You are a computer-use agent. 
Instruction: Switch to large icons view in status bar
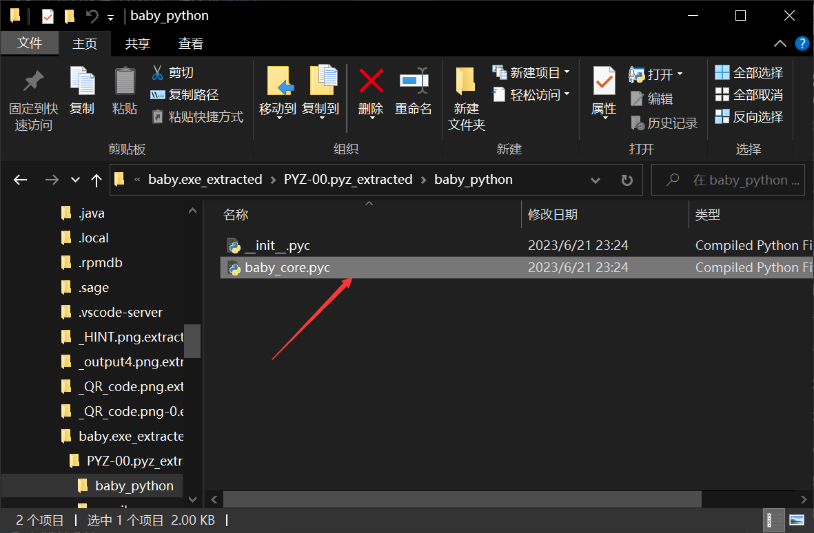[x=796, y=521]
